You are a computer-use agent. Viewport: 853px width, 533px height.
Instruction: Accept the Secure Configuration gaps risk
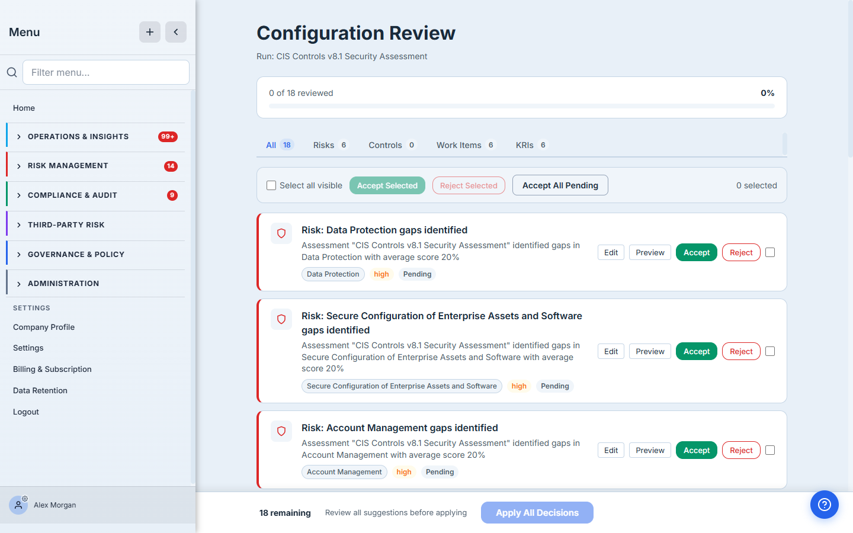point(697,351)
